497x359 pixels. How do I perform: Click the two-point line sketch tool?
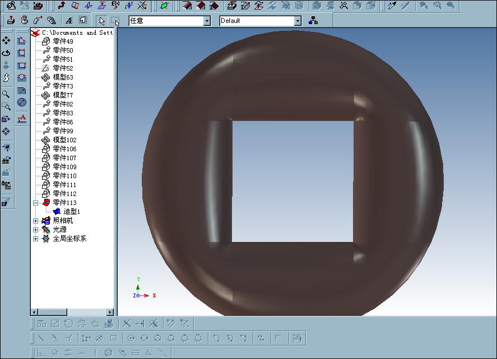(x=41, y=338)
